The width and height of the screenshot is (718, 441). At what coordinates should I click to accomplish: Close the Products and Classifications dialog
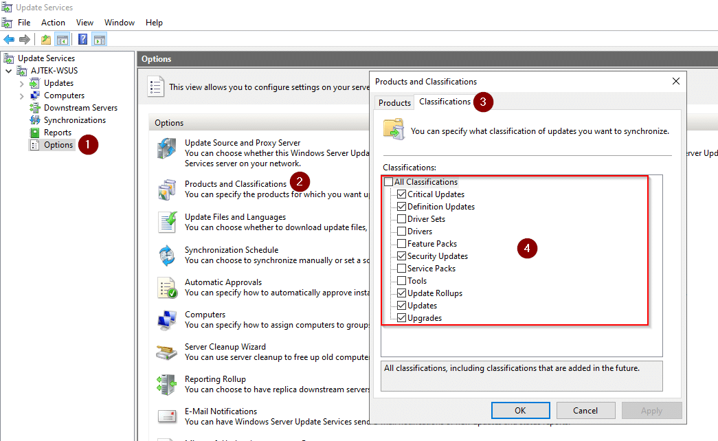[x=676, y=81]
